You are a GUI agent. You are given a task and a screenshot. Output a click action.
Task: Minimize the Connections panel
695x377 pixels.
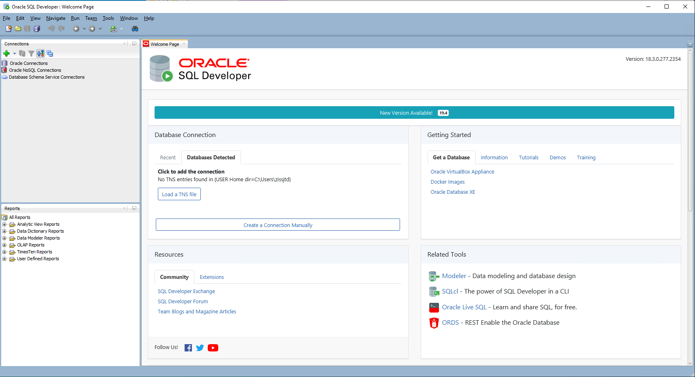(134, 44)
